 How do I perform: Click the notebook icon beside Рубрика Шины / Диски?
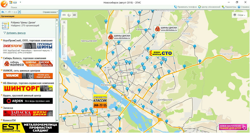click(x=5, y=26)
